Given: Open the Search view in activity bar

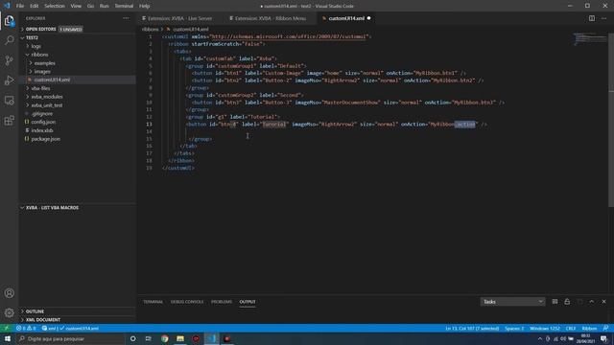Looking at the screenshot, I should click(9, 40).
